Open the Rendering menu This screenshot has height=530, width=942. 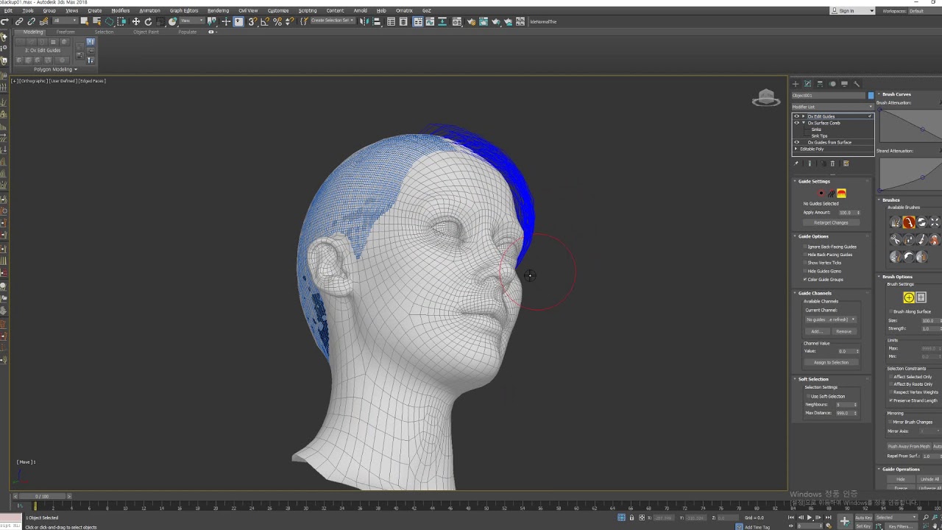[x=218, y=10]
